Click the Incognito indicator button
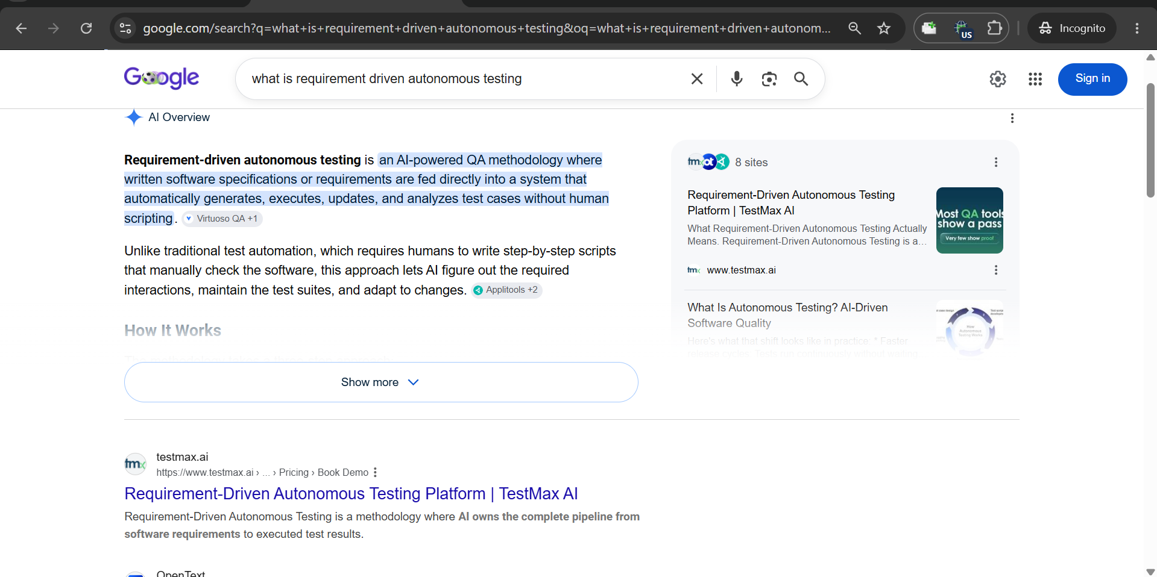This screenshot has height=577, width=1157. (x=1072, y=28)
